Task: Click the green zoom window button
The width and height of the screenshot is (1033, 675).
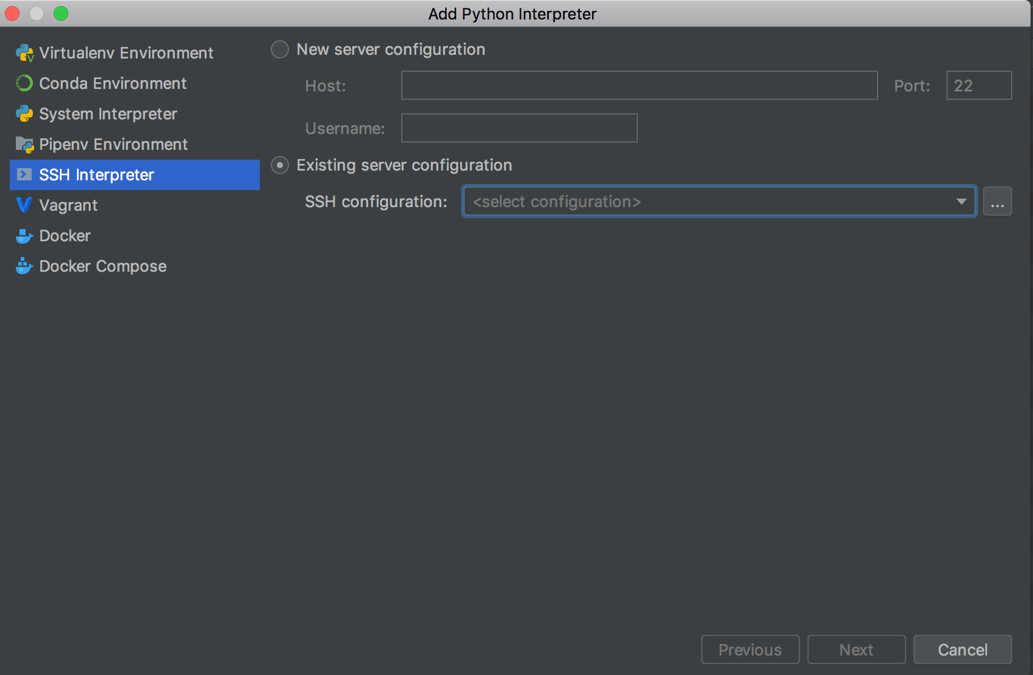Action: 61,13
